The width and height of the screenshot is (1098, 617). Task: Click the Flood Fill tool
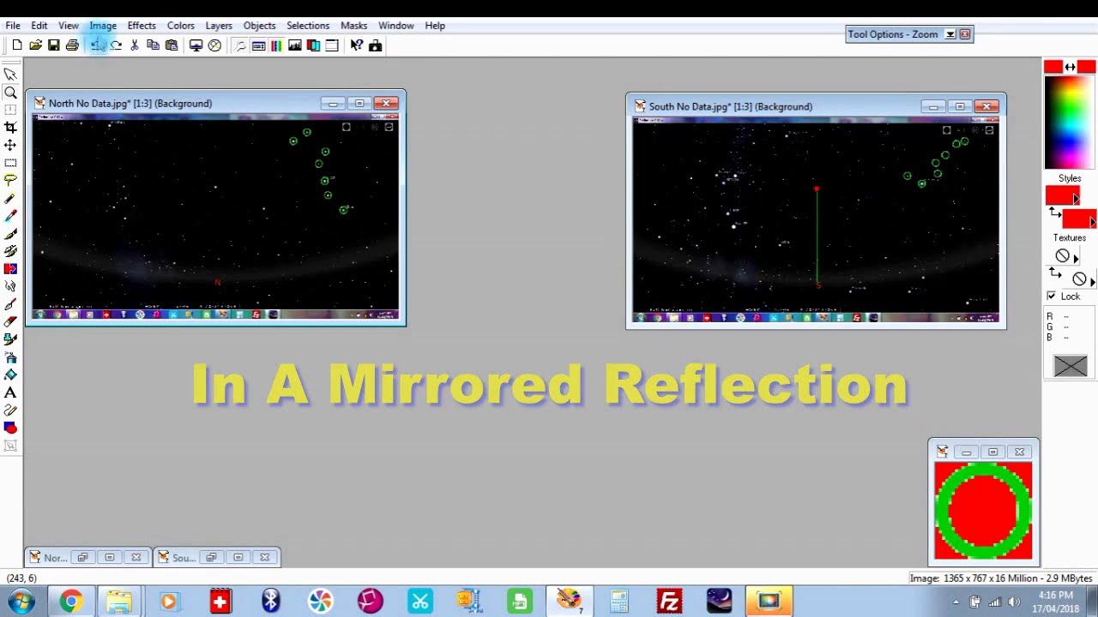(x=10, y=374)
